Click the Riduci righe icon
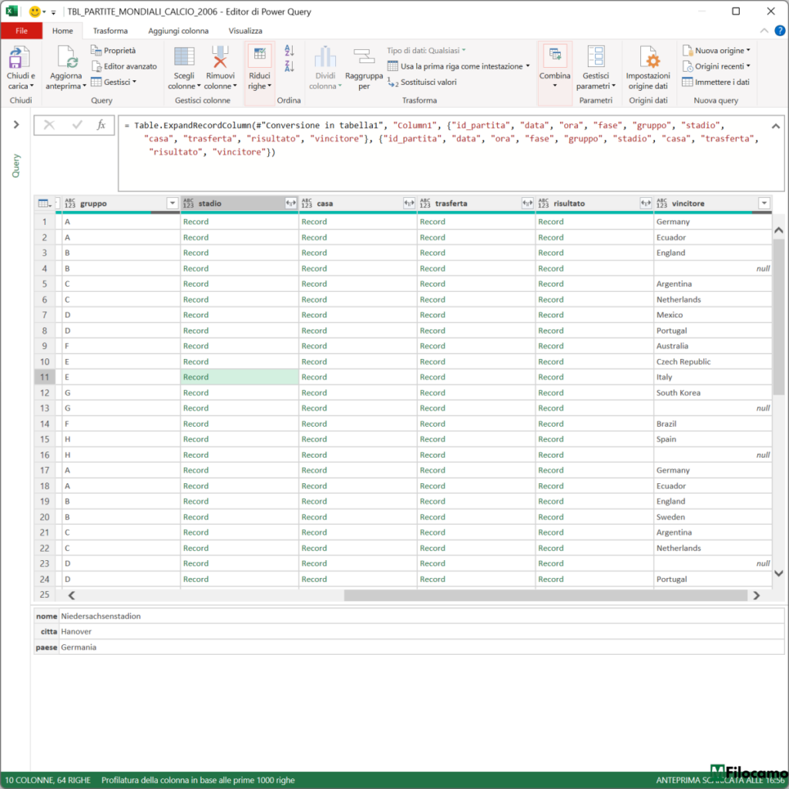Screen dimensions: 789x789 [260, 55]
